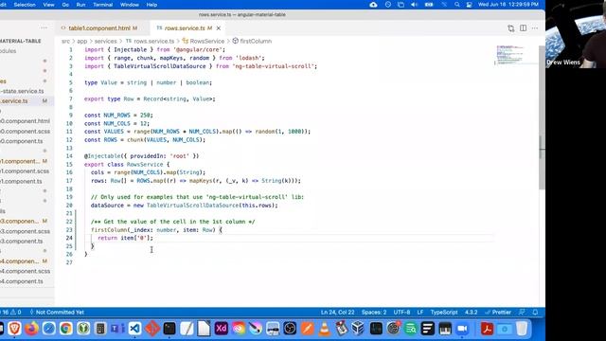606x341 pixels.
Task: Close the rows.service.ts tab
Action: click(219, 28)
